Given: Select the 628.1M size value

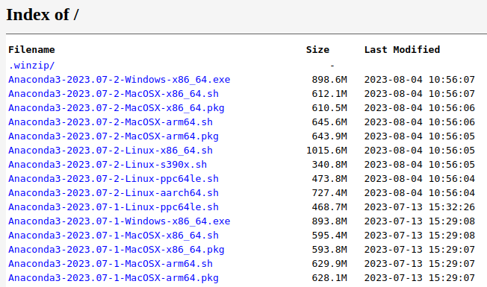Looking at the screenshot, I should (329, 278).
